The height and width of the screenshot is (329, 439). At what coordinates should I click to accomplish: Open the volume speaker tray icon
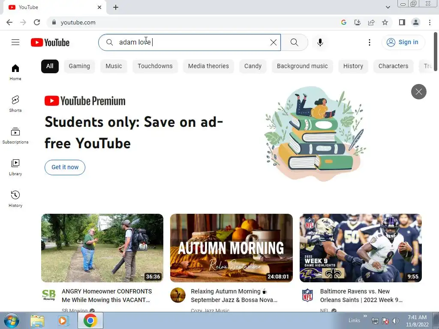point(396,321)
